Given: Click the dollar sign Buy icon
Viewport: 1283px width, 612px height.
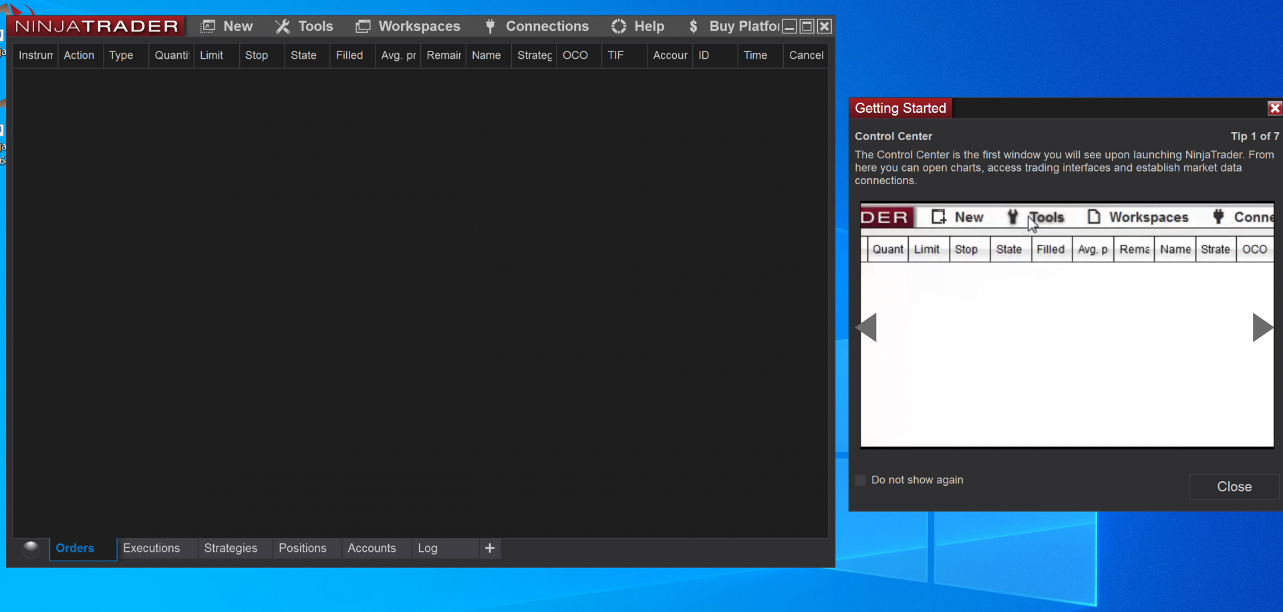Looking at the screenshot, I should tap(694, 26).
